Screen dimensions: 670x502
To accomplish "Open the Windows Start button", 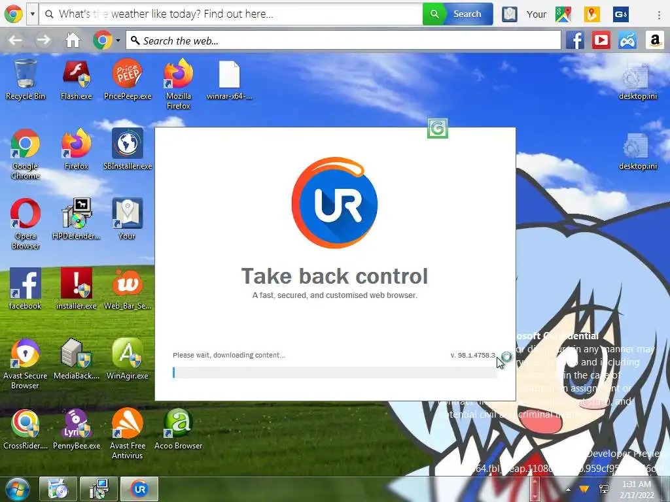I will click(x=16, y=489).
